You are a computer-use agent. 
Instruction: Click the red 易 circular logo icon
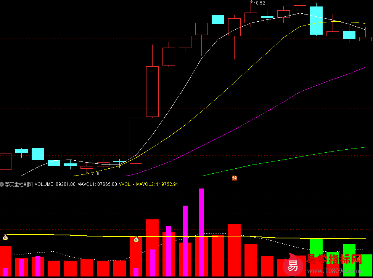[x=293, y=266]
